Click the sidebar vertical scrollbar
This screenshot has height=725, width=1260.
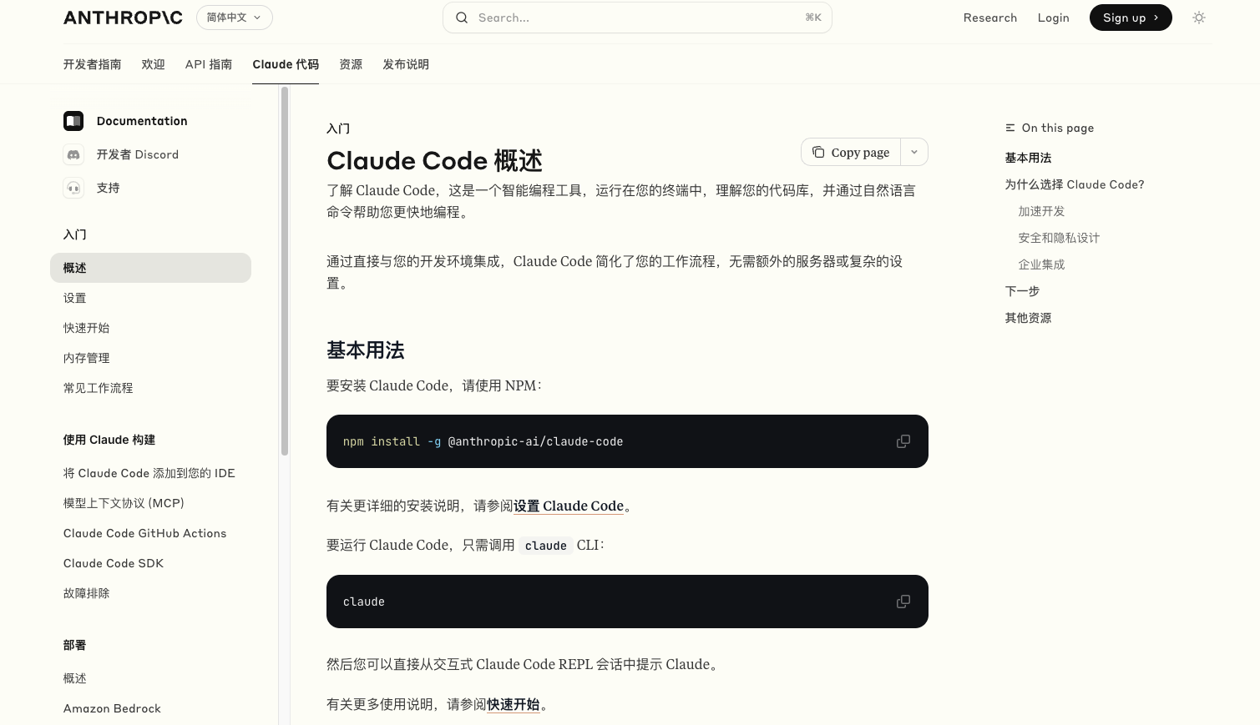[285, 271]
